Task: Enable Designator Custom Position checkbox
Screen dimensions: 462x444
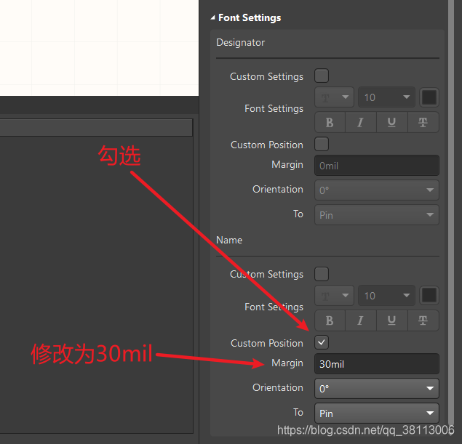Action: pos(322,144)
